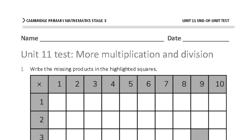Select column header 5 in the top row

[x=131, y=84]
